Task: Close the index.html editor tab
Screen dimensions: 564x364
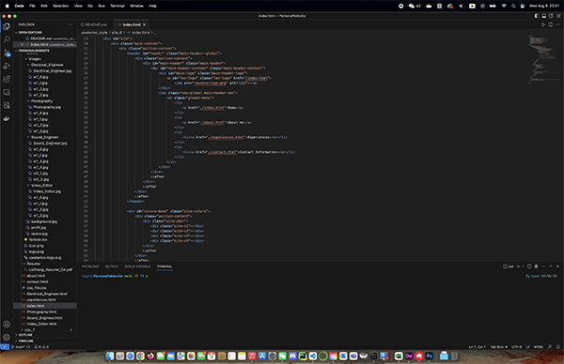Action: tap(145, 24)
